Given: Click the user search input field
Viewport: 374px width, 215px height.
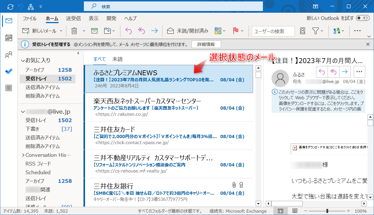Looking at the screenshot, I should click(x=273, y=31).
